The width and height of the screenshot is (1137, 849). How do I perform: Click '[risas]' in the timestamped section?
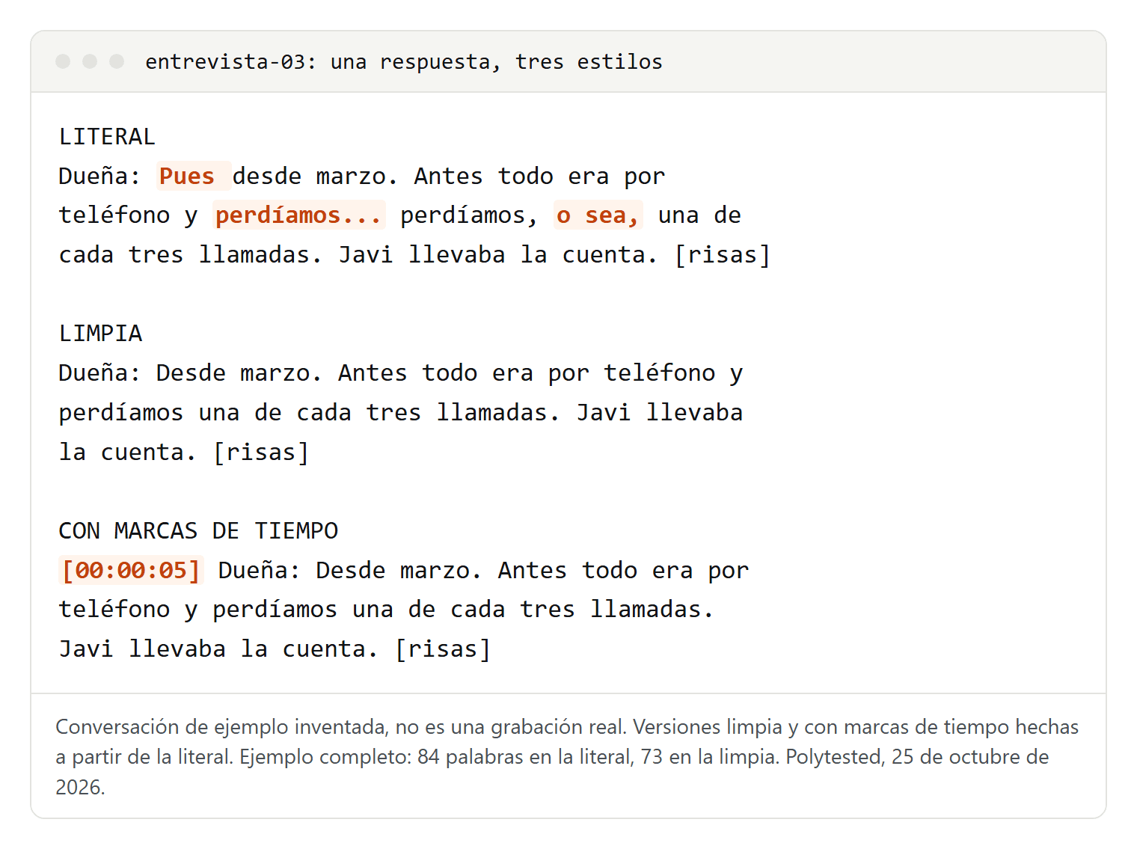(x=443, y=649)
